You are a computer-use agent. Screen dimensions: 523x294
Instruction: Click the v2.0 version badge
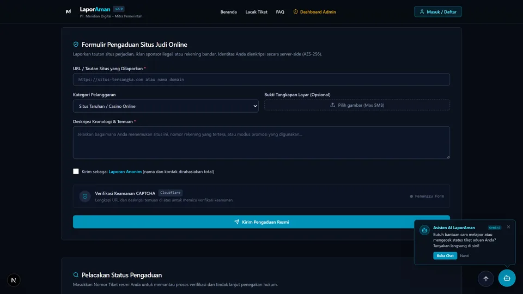(x=119, y=9)
